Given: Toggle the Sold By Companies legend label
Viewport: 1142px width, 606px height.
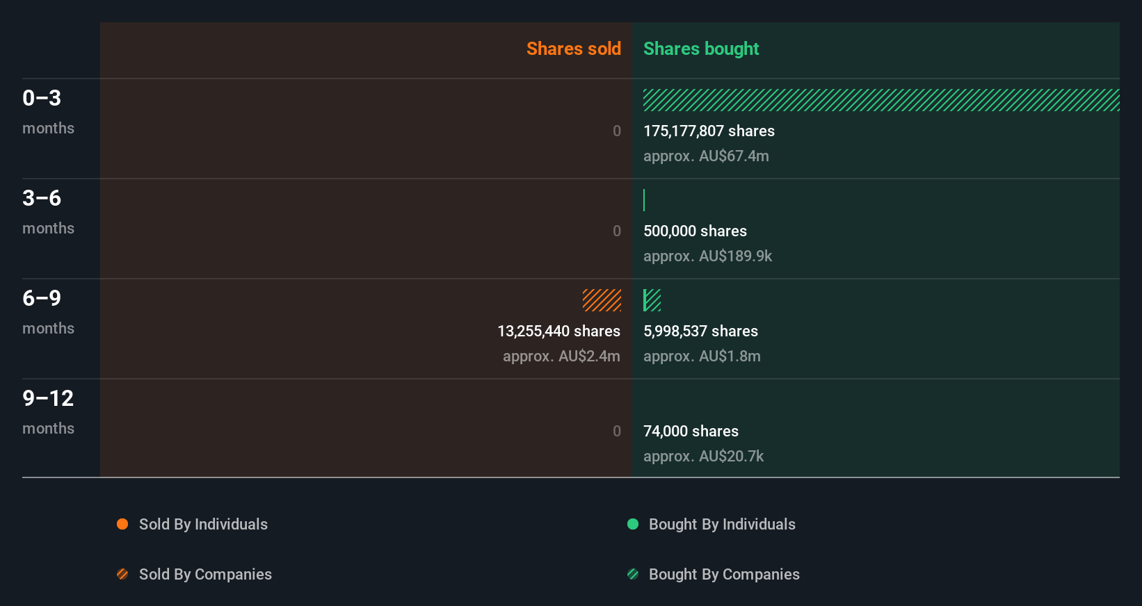Looking at the screenshot, I should [x=205, y=574].
